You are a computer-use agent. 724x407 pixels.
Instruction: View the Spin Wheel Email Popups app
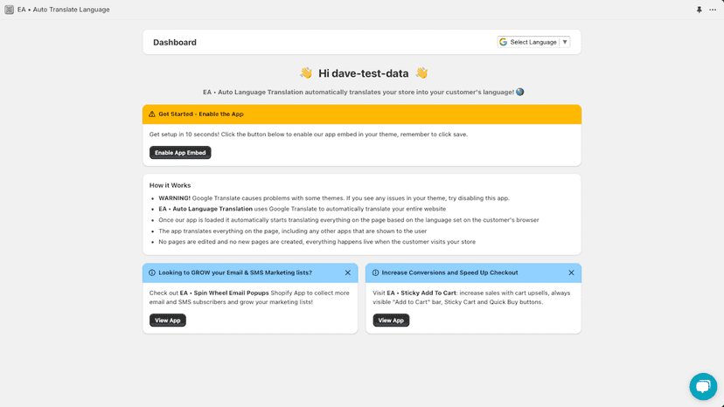pos(168,321)
